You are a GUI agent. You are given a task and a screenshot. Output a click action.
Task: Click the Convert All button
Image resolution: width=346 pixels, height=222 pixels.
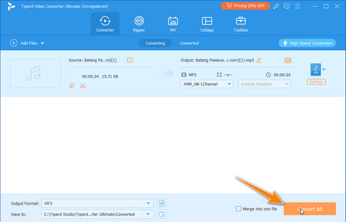(310, 209)
